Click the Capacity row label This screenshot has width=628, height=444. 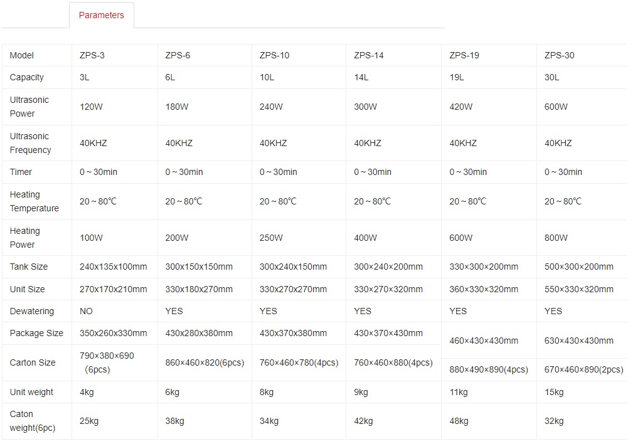[x=27, y=77]
